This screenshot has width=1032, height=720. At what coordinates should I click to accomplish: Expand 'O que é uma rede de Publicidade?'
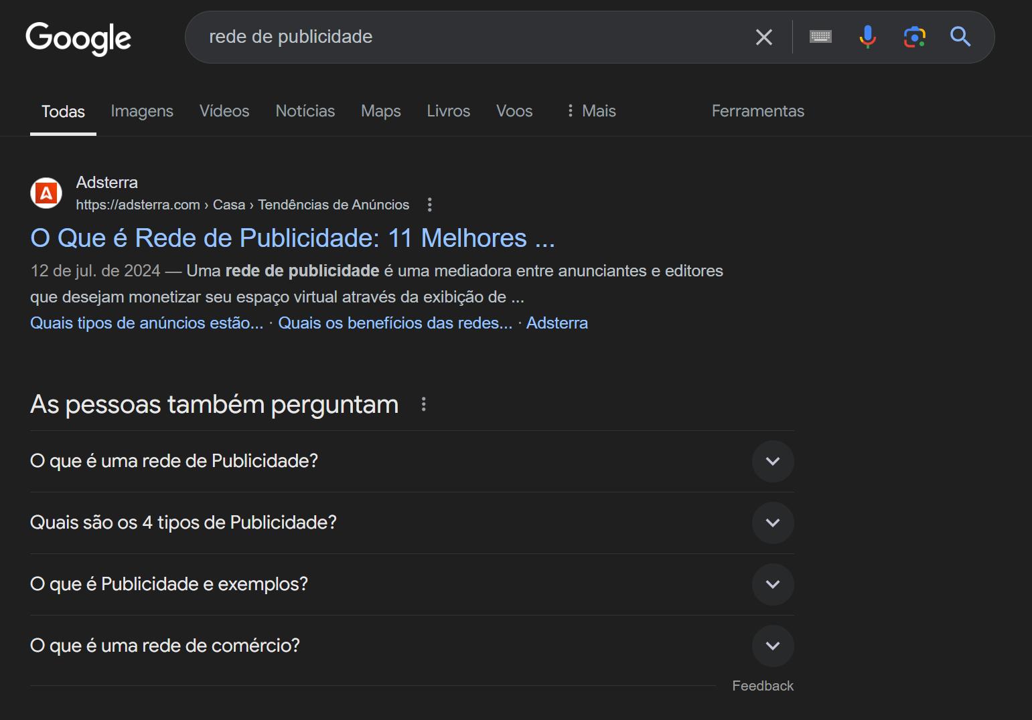[x=773, y=461]
